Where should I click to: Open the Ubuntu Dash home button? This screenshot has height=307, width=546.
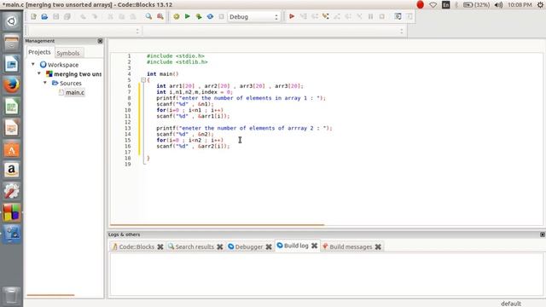click(x=11, y=21)
